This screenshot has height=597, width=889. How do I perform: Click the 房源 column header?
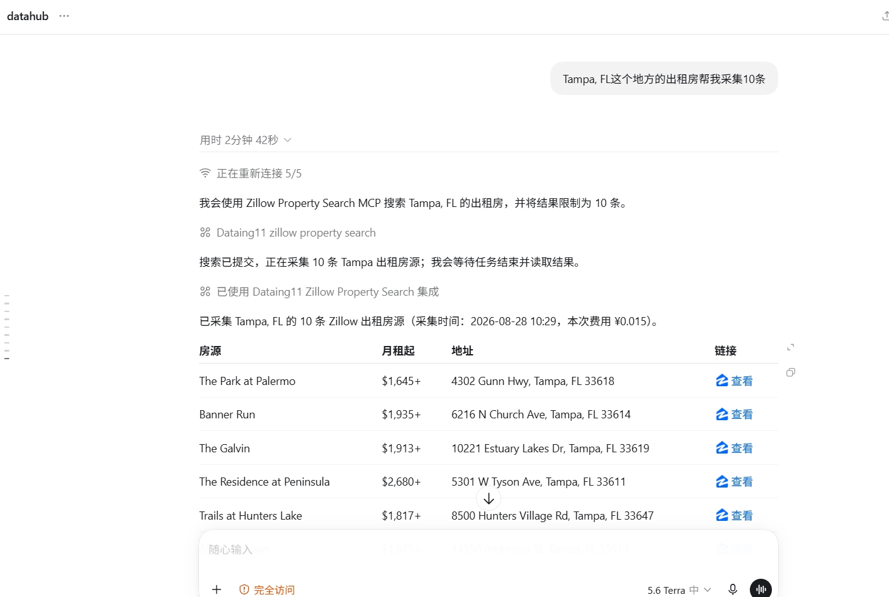pos(210,350)
